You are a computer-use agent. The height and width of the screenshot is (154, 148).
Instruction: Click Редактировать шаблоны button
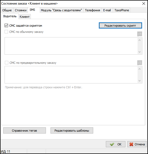[72, 130]
